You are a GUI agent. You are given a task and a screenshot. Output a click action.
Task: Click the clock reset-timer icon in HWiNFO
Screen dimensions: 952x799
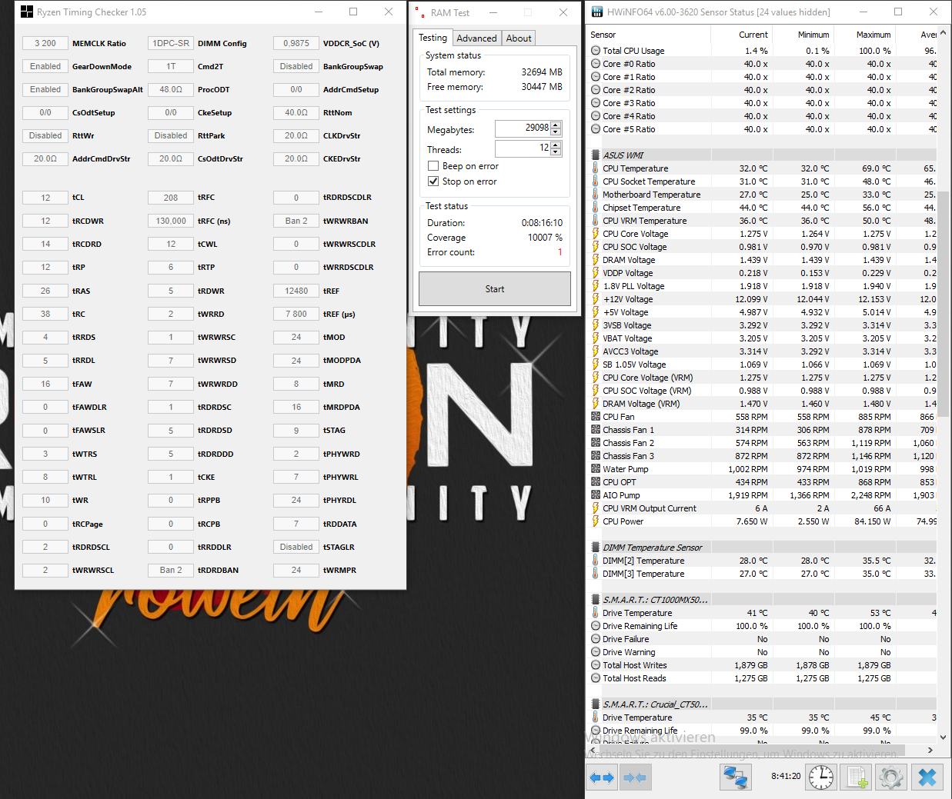(x=821, y=777)
